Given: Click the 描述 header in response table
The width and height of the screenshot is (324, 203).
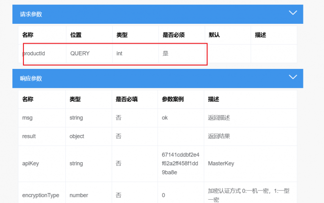Looking at the screenshot, I should (213, 99).
